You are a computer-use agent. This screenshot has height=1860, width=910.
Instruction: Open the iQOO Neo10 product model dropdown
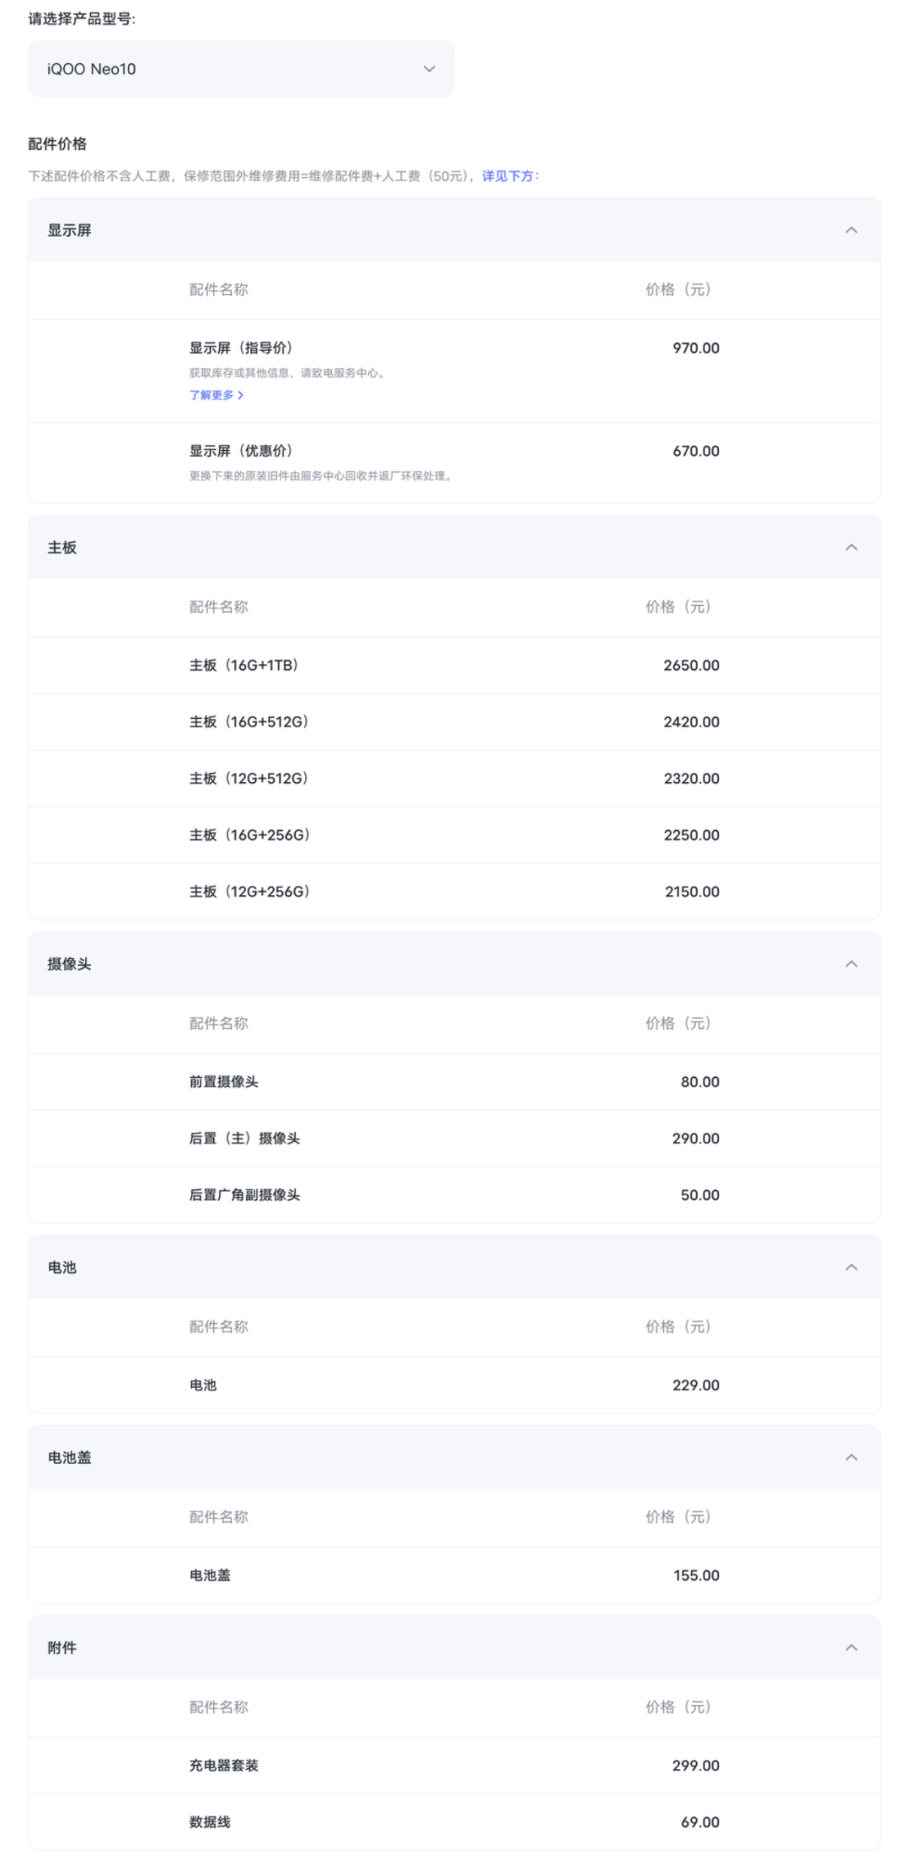[x=241, y=68]
